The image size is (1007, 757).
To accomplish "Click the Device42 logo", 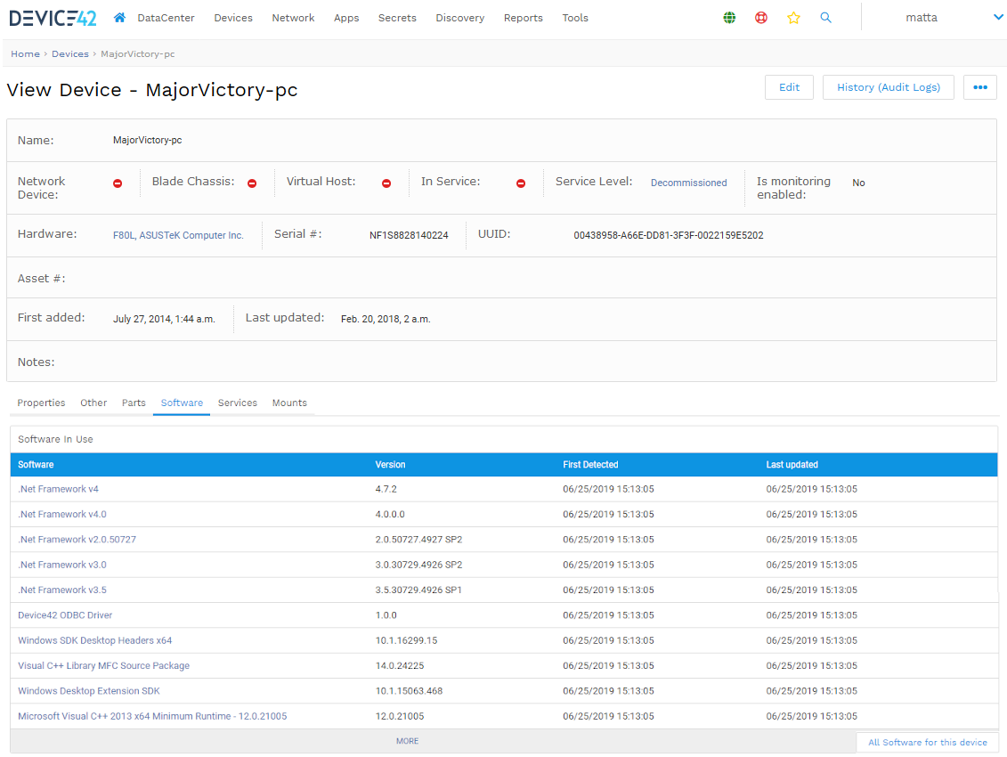I will tap(53, 18).
